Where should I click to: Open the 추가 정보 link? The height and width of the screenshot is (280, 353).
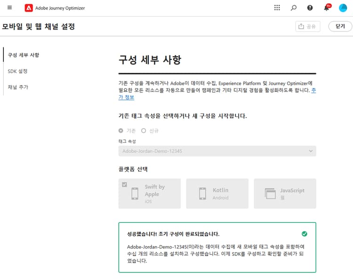[x=126, y=97]
